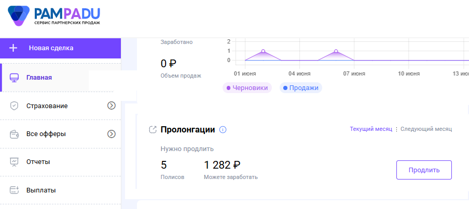Image resolution: width=469 pixels, height=209 pixels.
Task: Open the Отчеты menu item
Action: (38, 162)
